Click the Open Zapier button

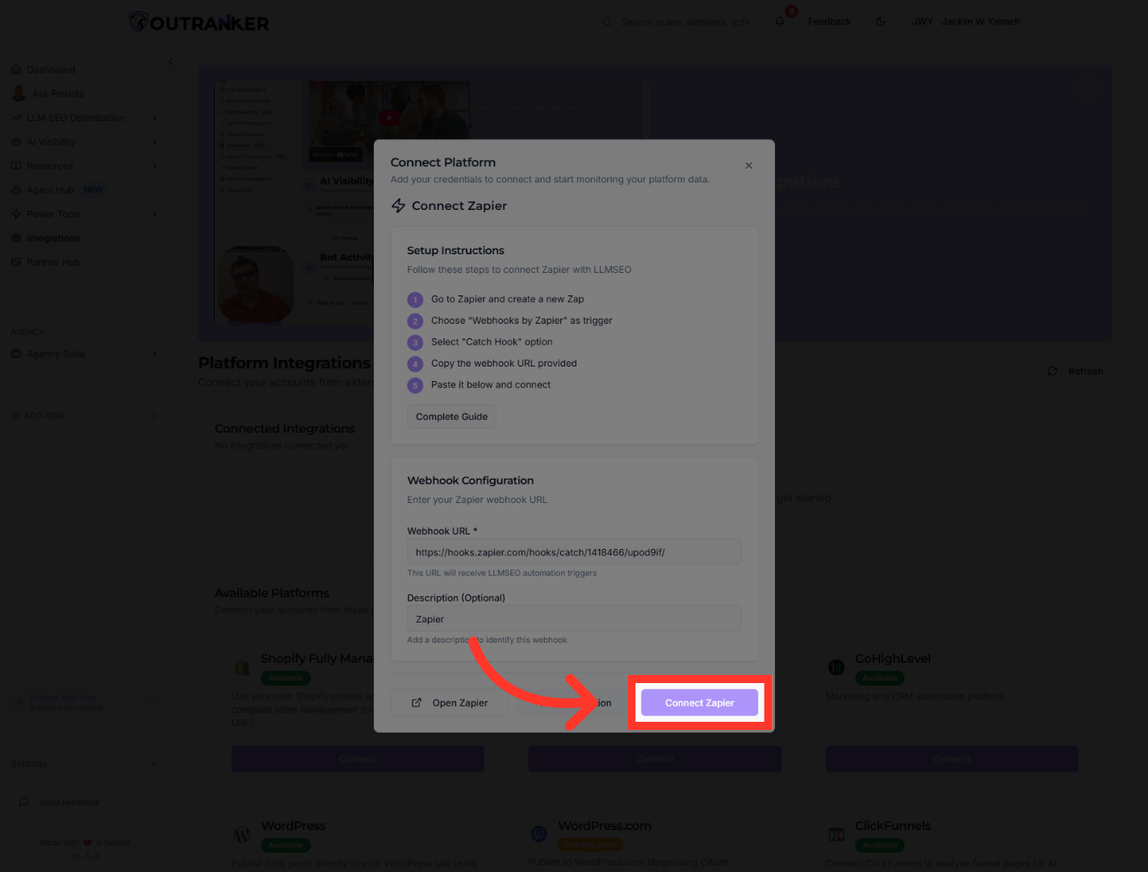click(x=450, y=702)
